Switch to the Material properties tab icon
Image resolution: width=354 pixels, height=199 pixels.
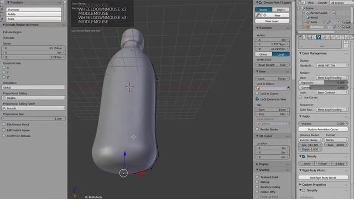point(347,37)
